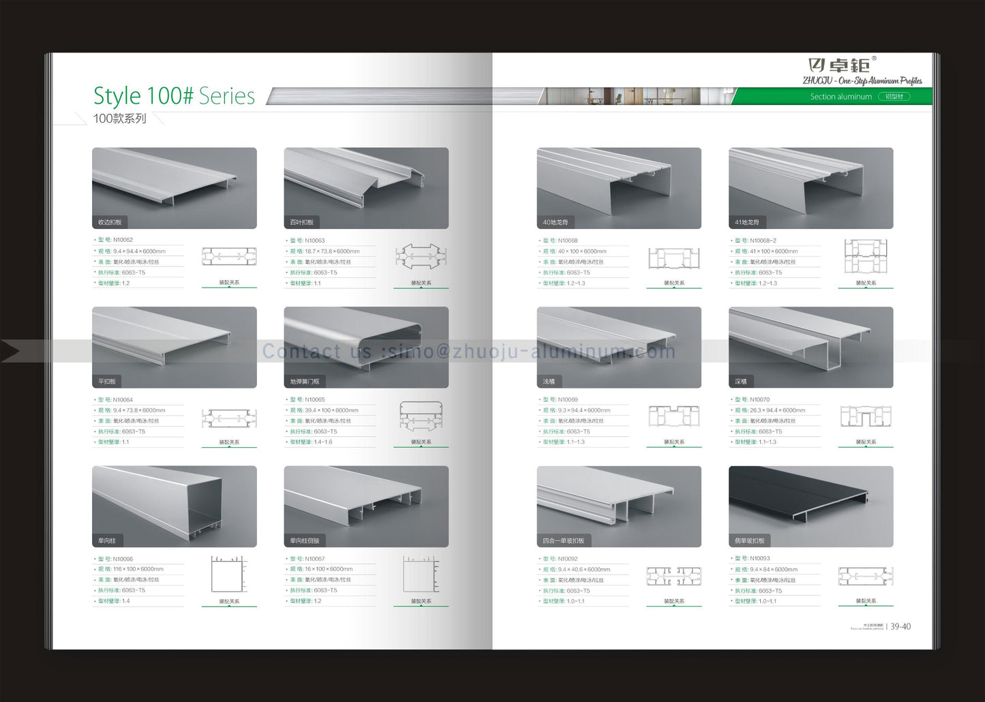Click the N10093 cross-section assembly diagram
985x702 pixels.
(865, 576)
